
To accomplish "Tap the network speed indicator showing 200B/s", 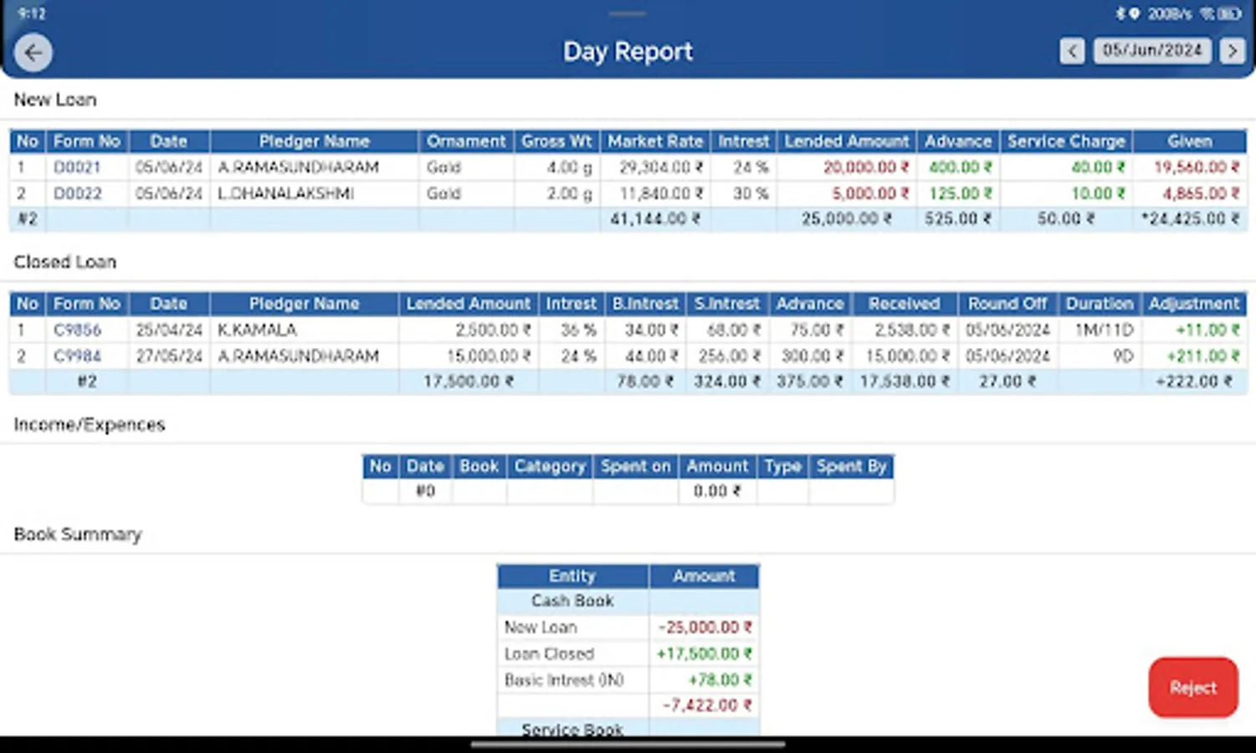I will (x=1170, y=13).
